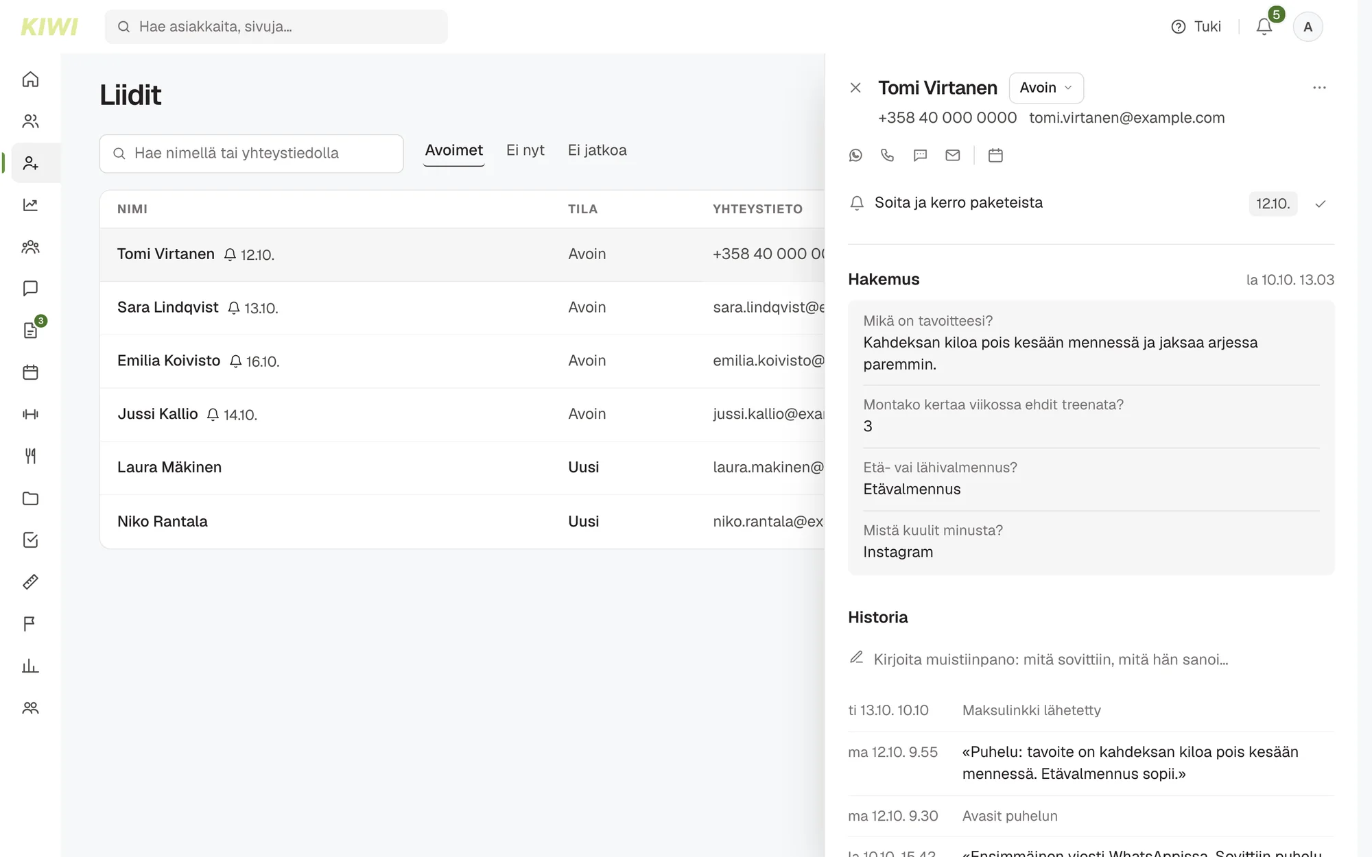Switch to the Ei jatkoa tab
The image size is (1372, 857).
(598, 151)
